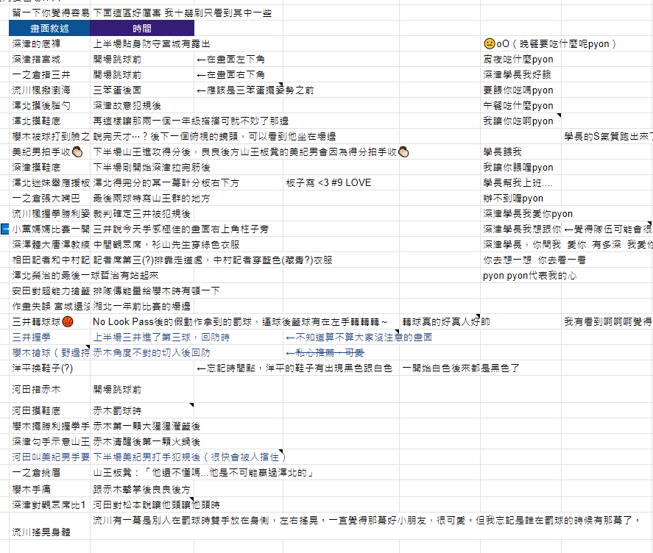Select the cell 一之倉張大嘴巴
Screen dimensions: 653x553
pos(49,198)
